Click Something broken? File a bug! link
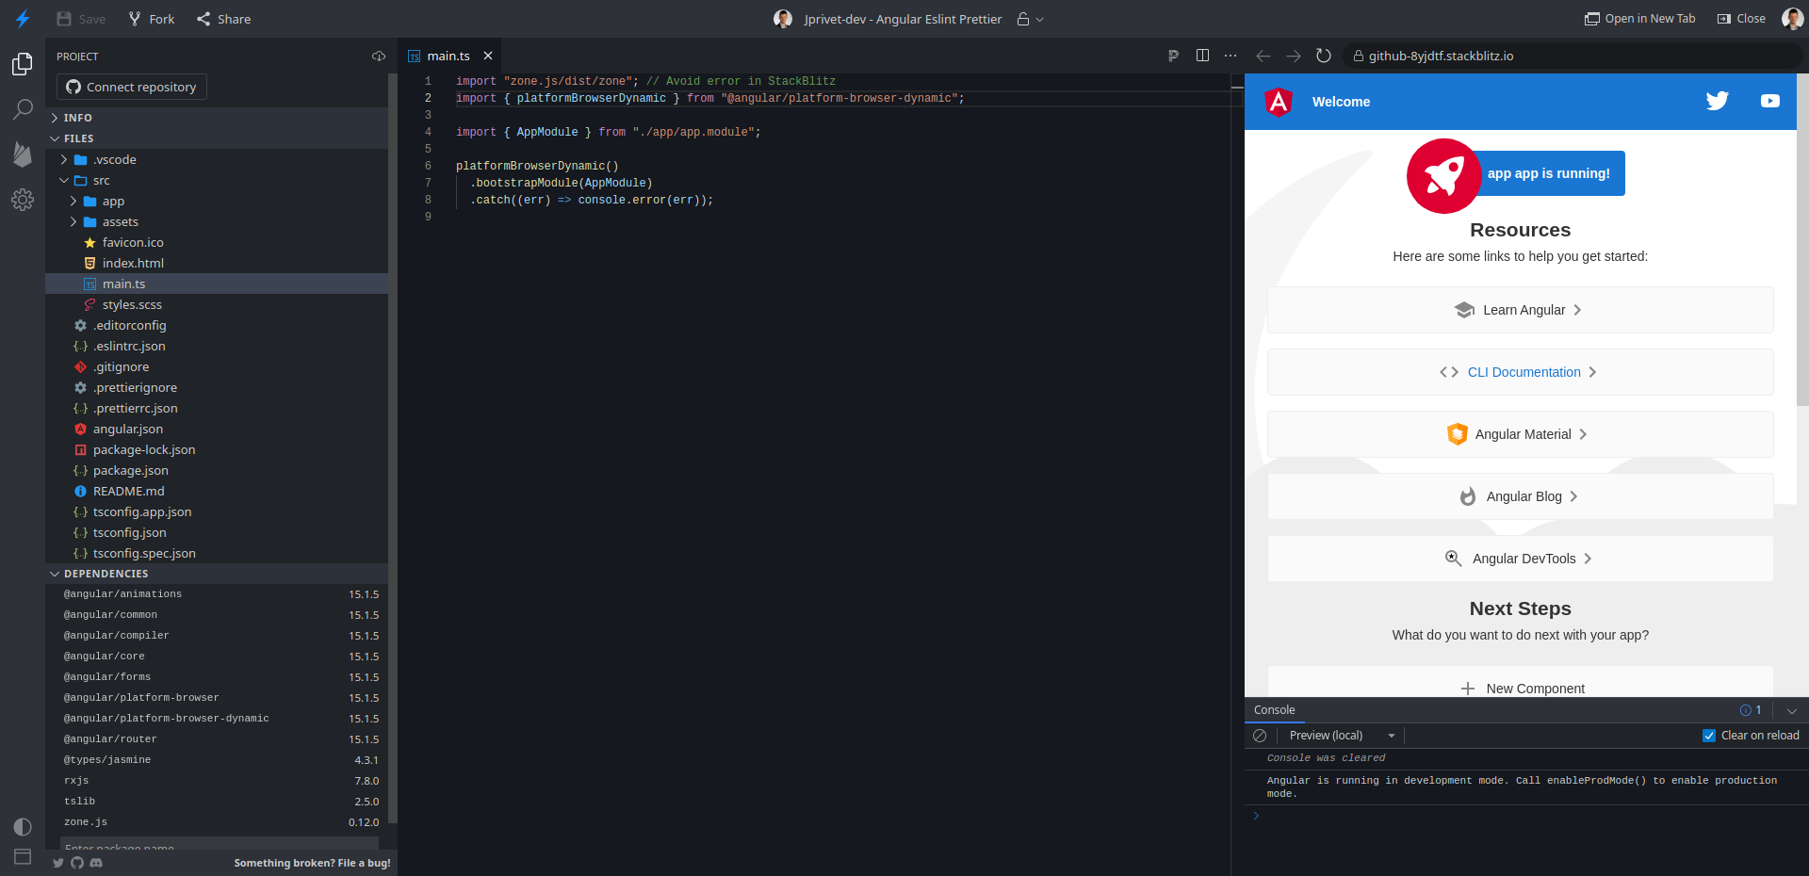Viewport: 1809px width, 876px height. [312, 863]
